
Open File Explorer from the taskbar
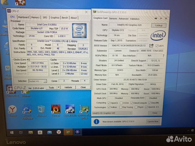30,132
